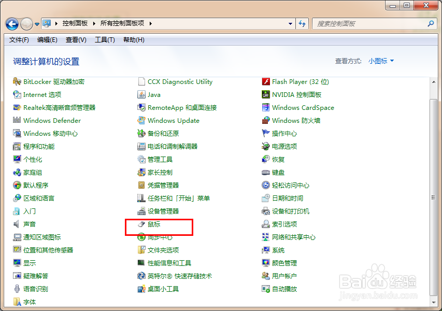Open the 索引选项 item

tap(279, 224)
